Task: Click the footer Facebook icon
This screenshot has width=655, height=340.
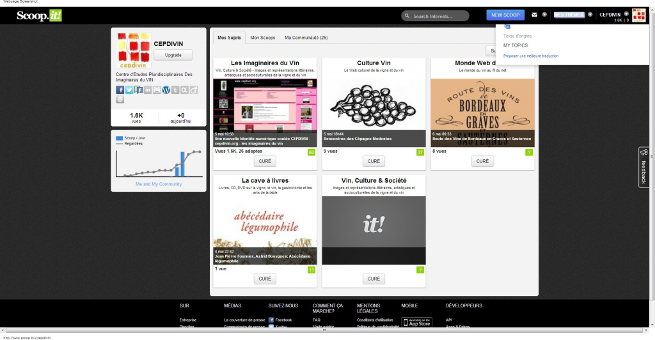Action: (271, 320)
